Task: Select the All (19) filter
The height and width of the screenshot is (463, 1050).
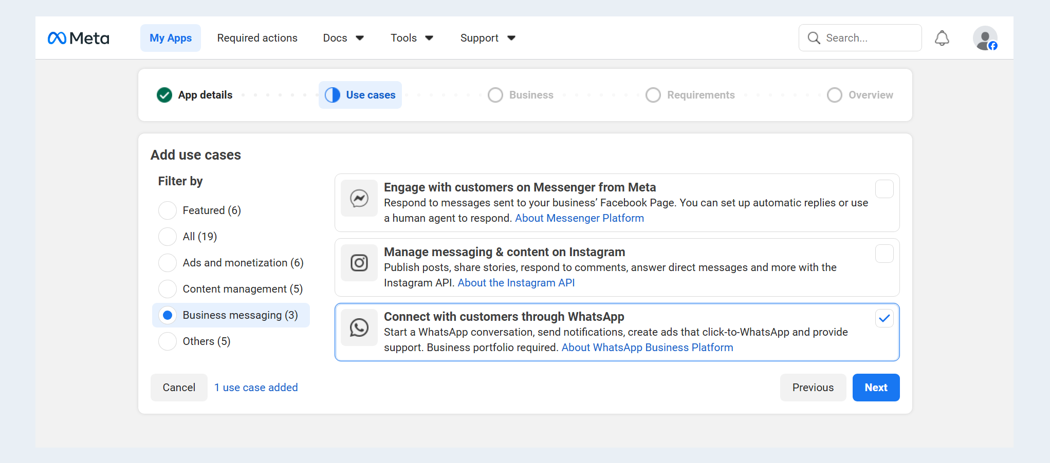Action: (x=168, y=237)
